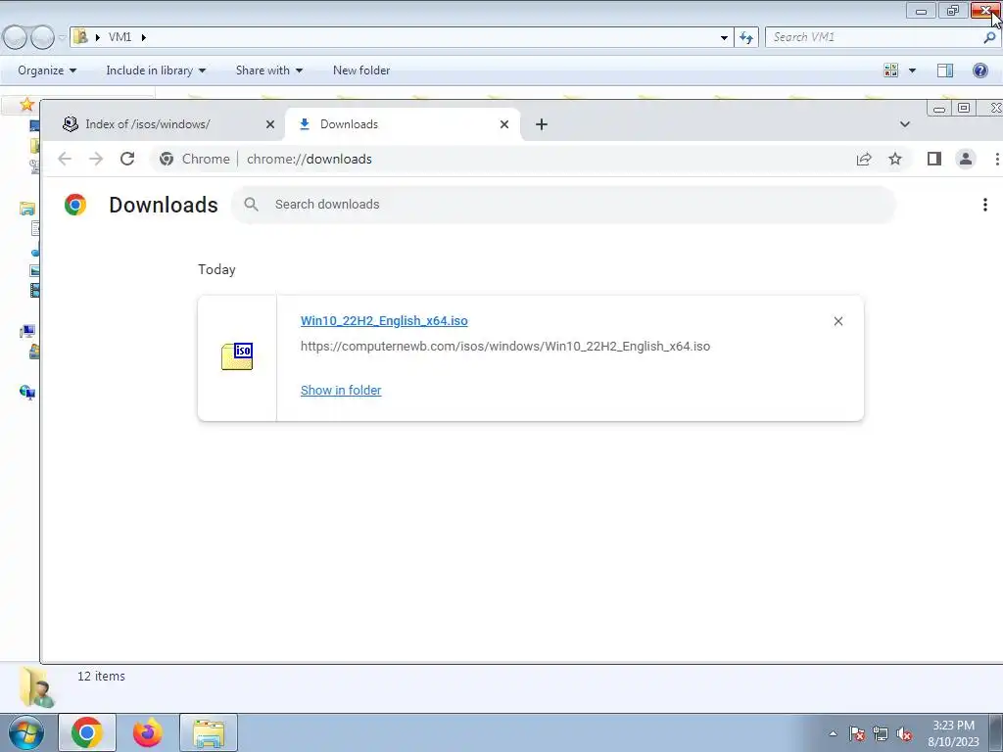Focus the Search downloads field
This screenshot has height=752, width=1003.
tap(563, 205)
